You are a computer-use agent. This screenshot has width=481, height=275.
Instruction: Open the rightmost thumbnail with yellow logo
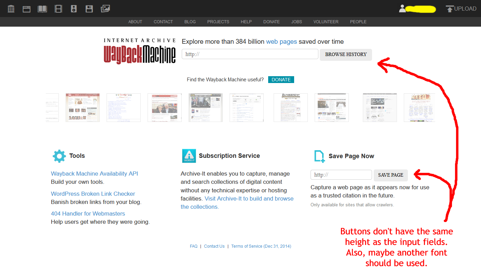420,108
